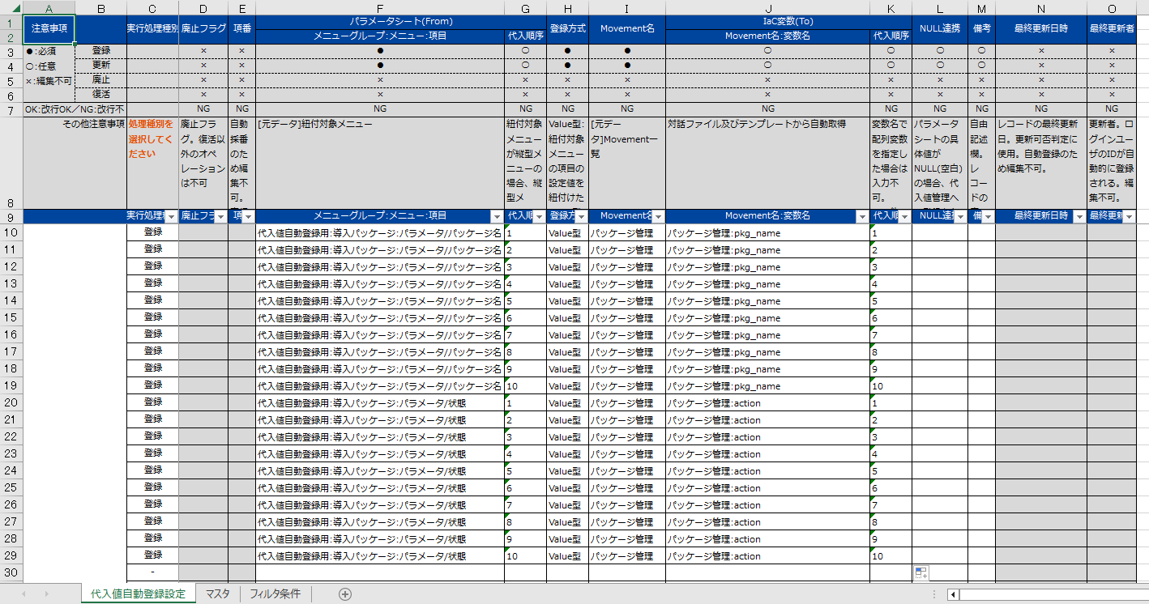Click the sheet tab scroll-right arrow
The width and height of the screenshot is (1149, 604).
click(45, 594)
